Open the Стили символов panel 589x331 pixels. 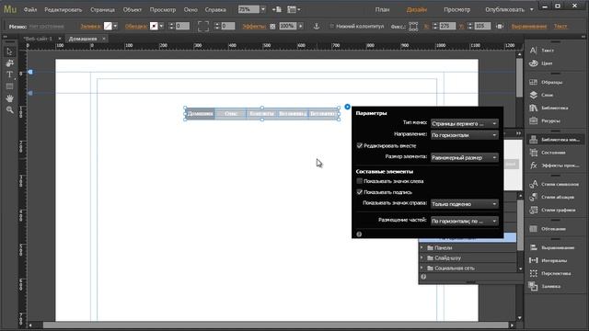(555, 184)
